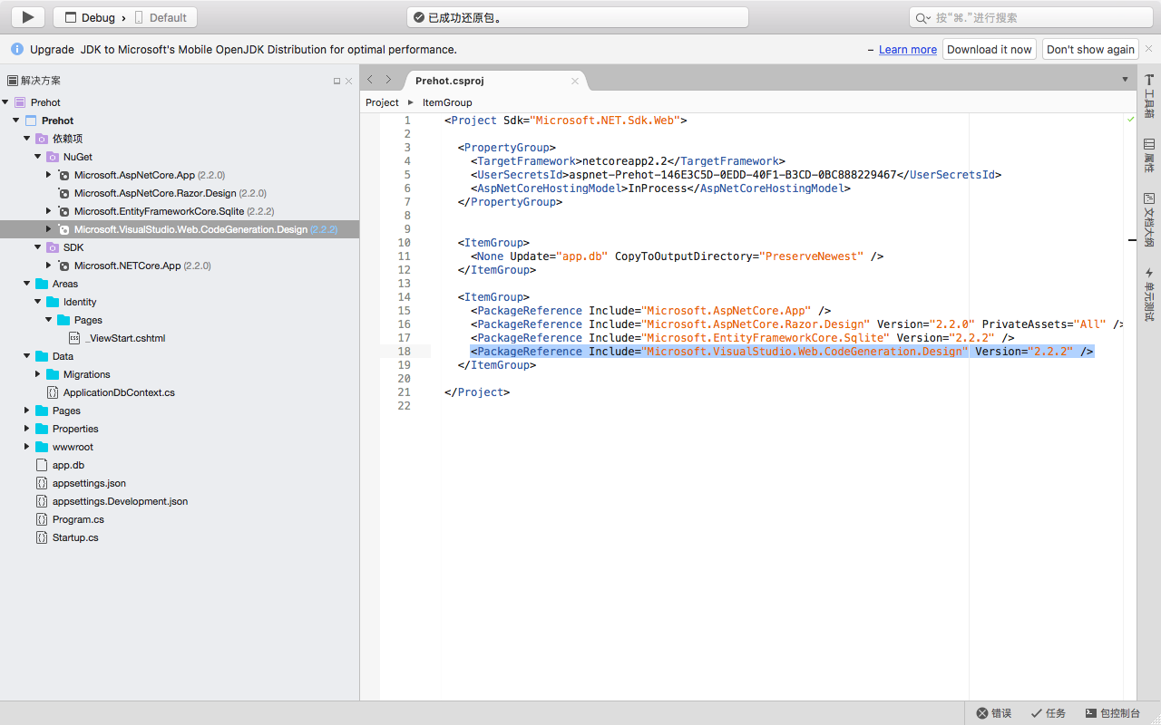Click the _ViewStart.cshtml file icon
This screenshot has height=725, width=1161.
pos(74,338)
